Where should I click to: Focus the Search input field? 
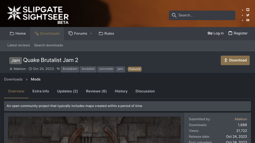click(x=202, y=15)
